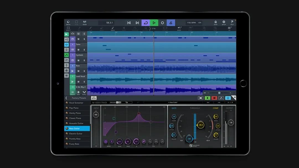Open the routing inspector icon

tap(66, 40)
